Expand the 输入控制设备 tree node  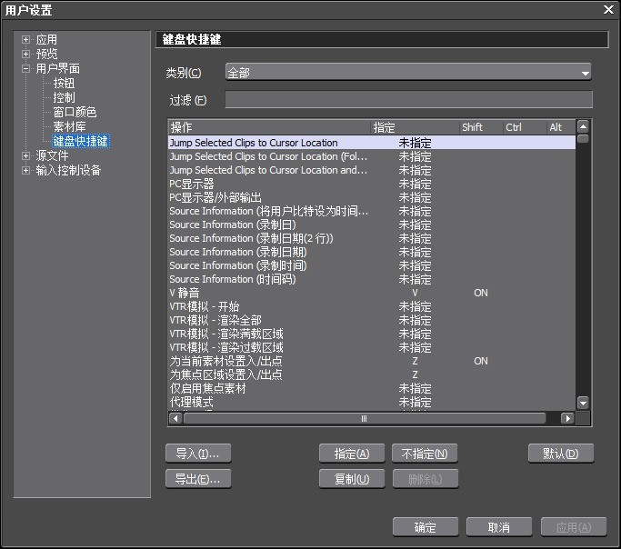(26, 171)
